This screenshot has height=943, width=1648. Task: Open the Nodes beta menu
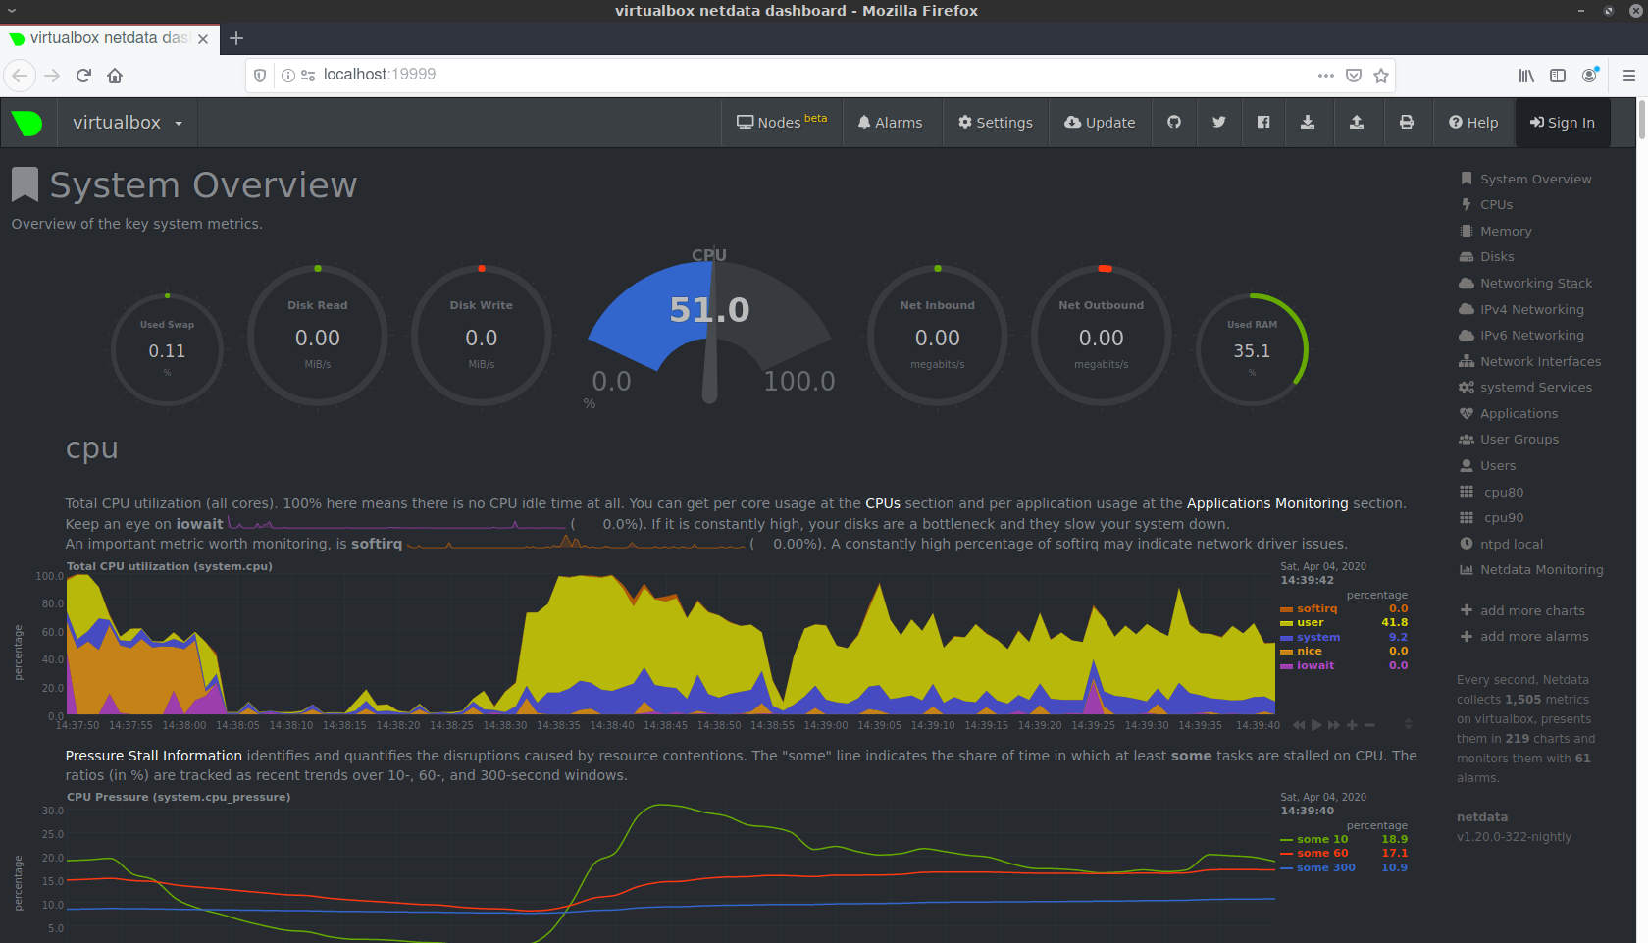point(782,123)
